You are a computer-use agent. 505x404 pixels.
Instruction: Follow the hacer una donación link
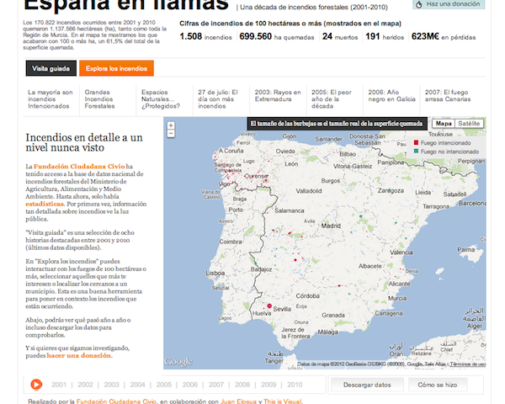click(79, 355)
